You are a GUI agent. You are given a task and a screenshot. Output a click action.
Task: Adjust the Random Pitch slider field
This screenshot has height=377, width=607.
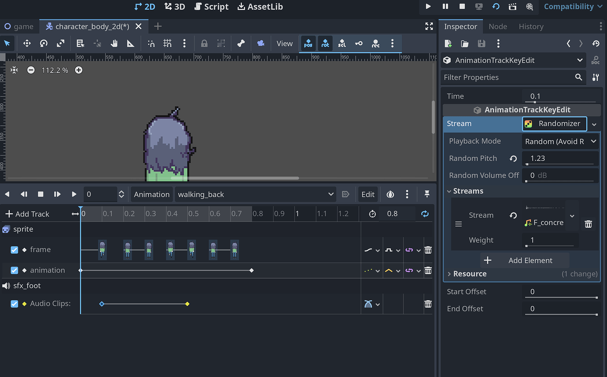click(x=560, y=159)
